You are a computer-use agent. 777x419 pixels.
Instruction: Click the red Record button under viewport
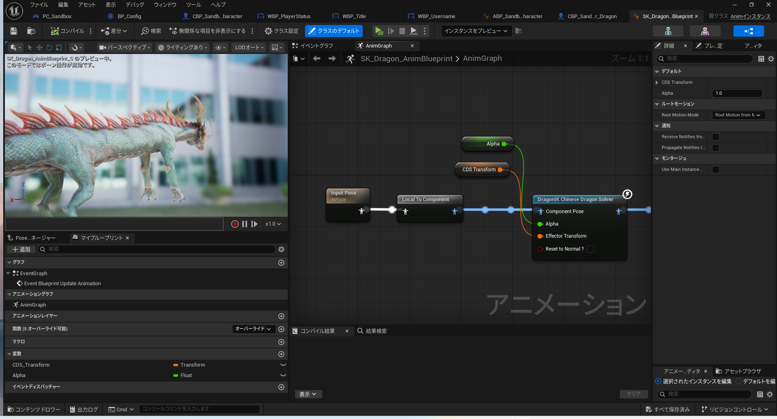(235, 224)
